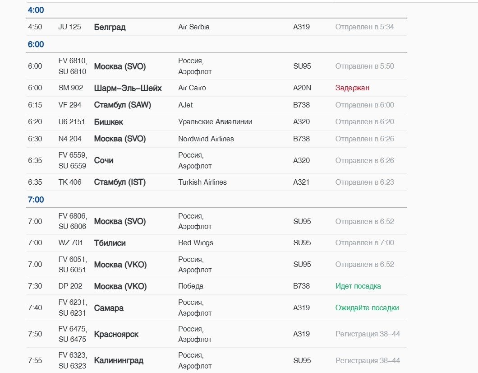Open the Стамбул (SAW) destination

click(x=122, y=105)
